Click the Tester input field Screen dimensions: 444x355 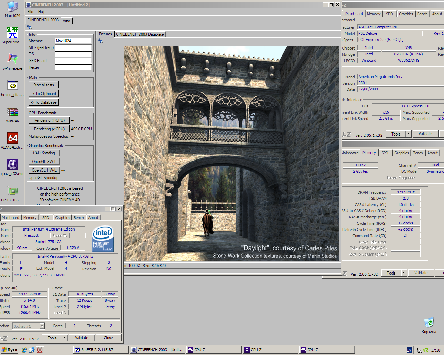click(x=73, y=67)
